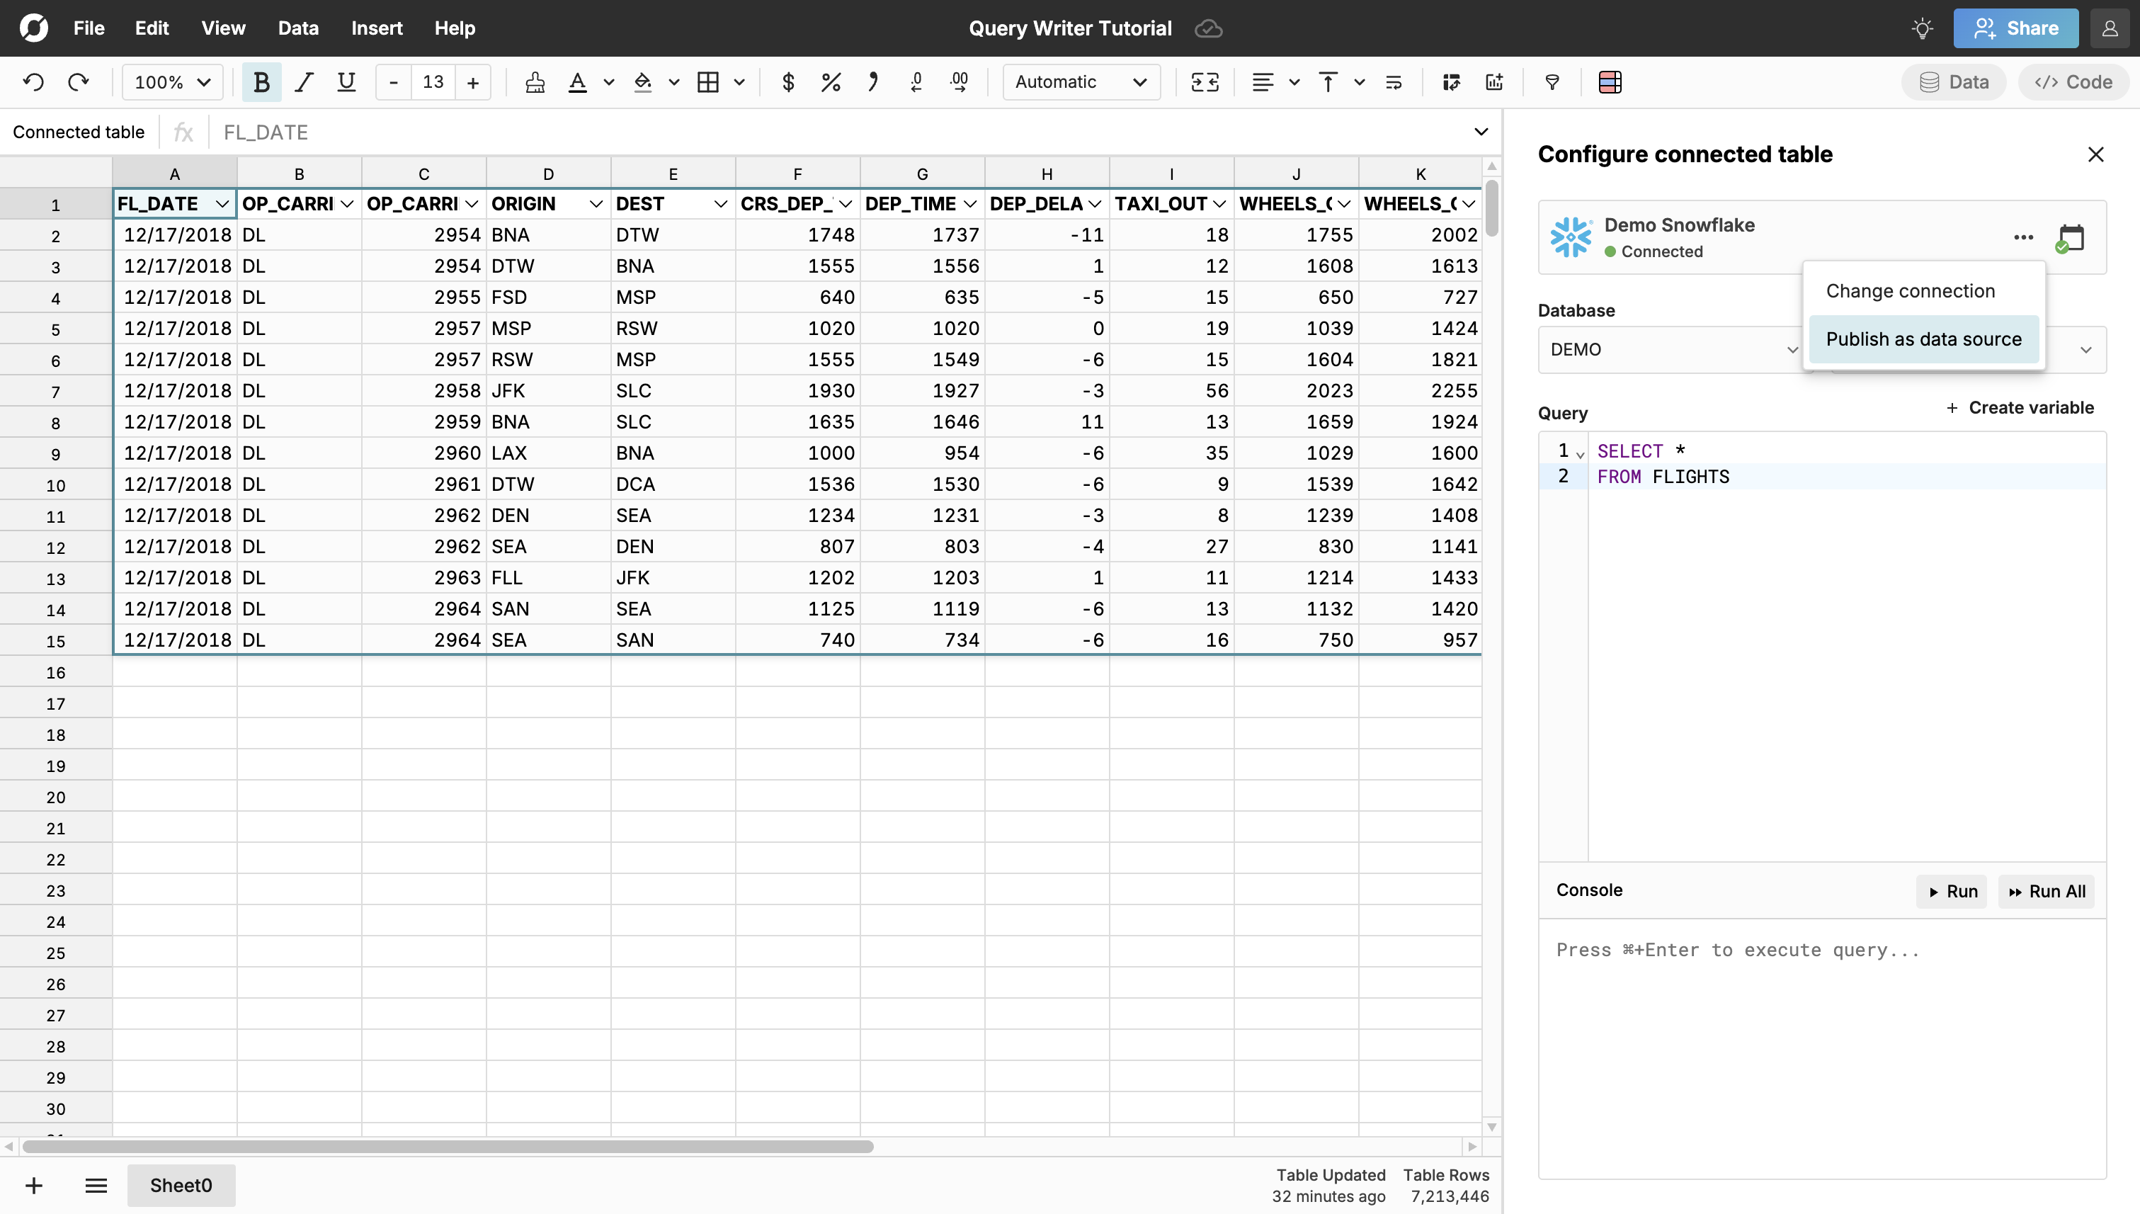The image size is (2140, 1214).
Task: Click the undo arrow icon
Action: [33, 81]
